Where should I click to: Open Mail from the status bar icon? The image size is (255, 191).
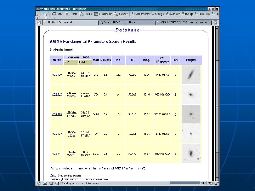[x=45, y=183]
